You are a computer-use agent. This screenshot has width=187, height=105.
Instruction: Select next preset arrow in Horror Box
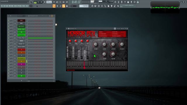click(123, 29)
